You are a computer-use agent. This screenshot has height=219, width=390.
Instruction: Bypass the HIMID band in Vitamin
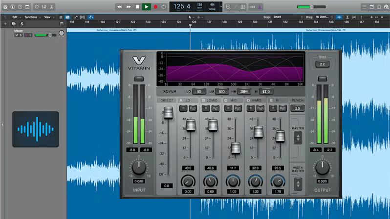(260, 108)
